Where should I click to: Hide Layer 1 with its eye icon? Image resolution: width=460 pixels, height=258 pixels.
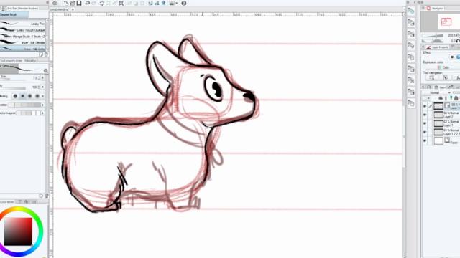(425, 123)
